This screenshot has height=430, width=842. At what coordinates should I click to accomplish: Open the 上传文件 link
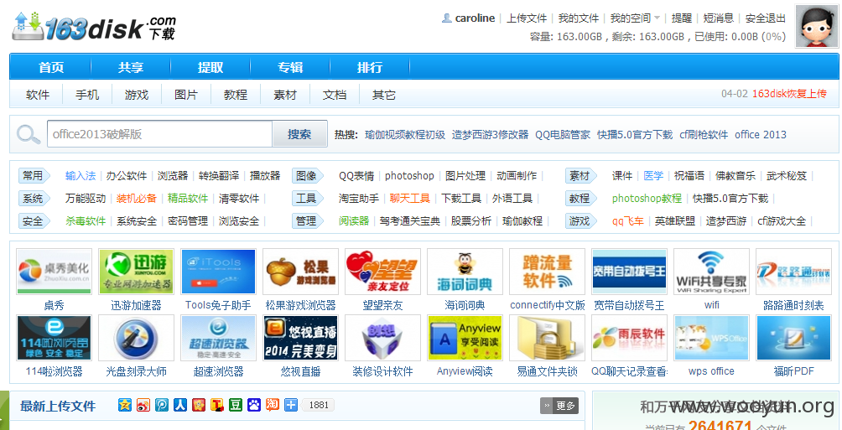pos(527,18)
